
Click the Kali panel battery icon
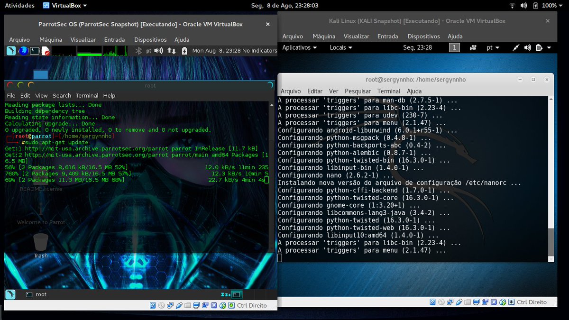(x=539, y=47)
